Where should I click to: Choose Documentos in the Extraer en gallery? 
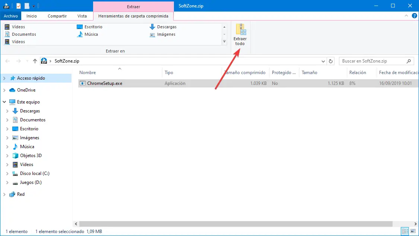(x=20, y=34)
